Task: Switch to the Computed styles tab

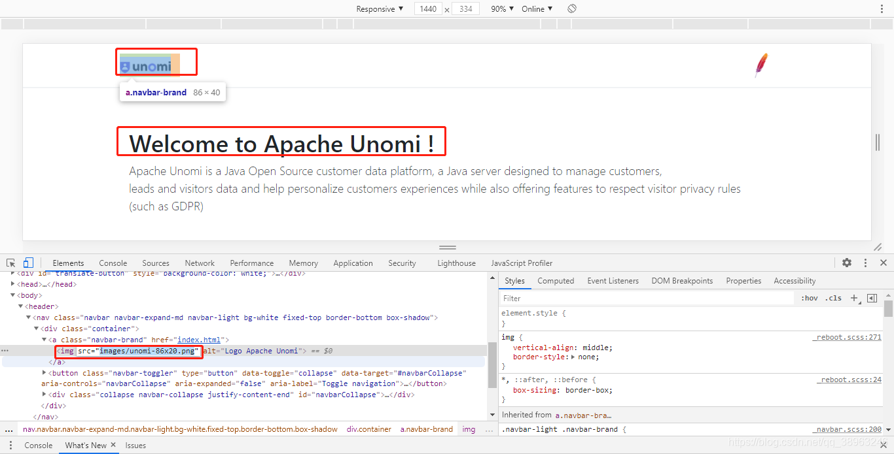Action: (x=556, y=281)
